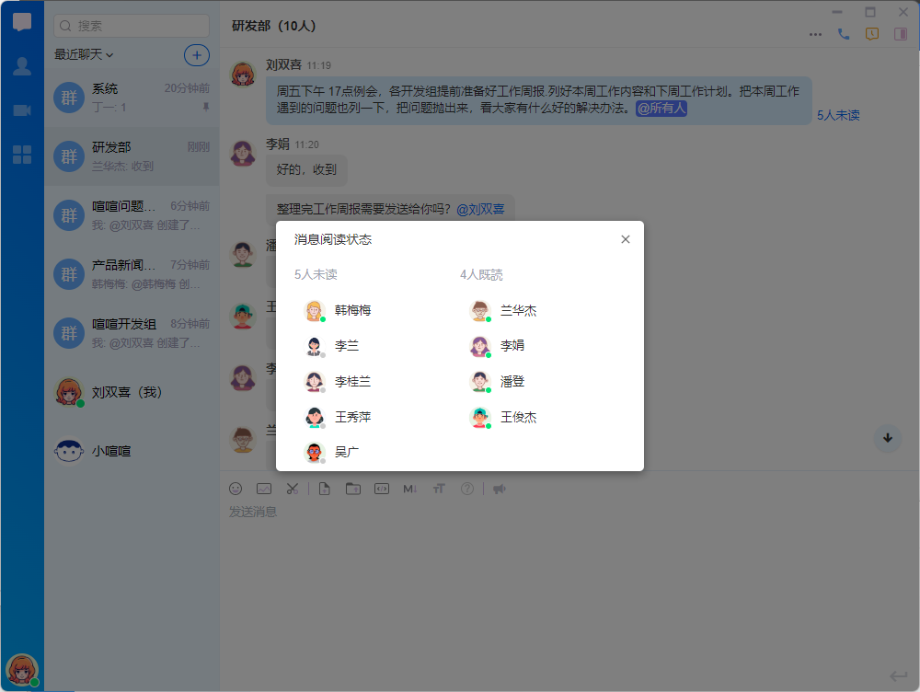Click the screenshot scissors icon
Image resolution: width=920 pixels, height=692 pixels.
(292, 489)
